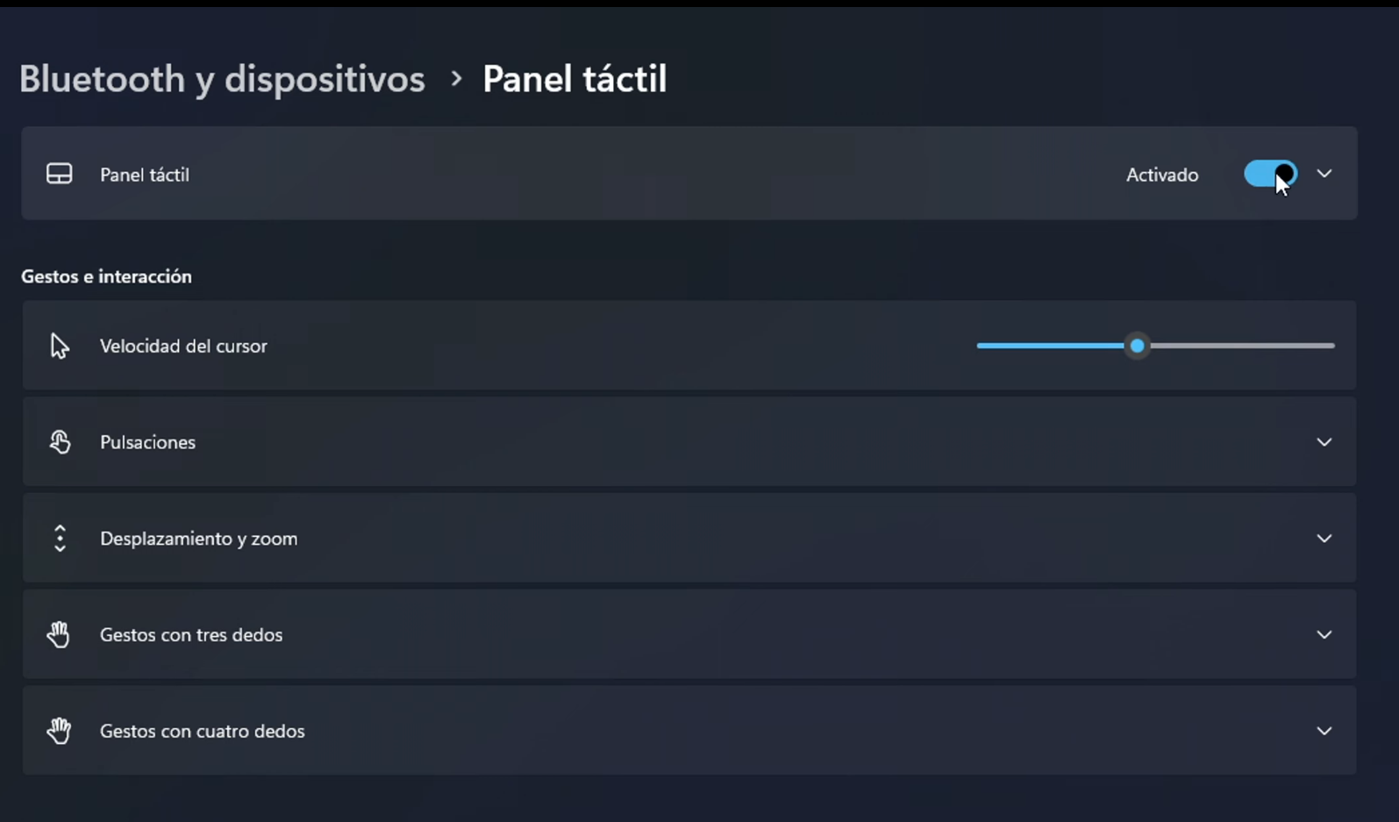The width and height of the screenshot is (1399, 822).
Task: Open the Desplazamiento y zoom options
Action: (x=1324, y=538)
